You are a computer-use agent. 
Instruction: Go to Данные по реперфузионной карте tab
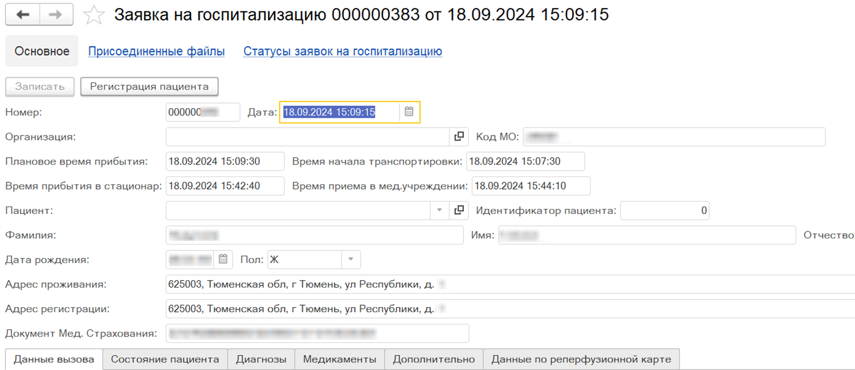[581, 359]
